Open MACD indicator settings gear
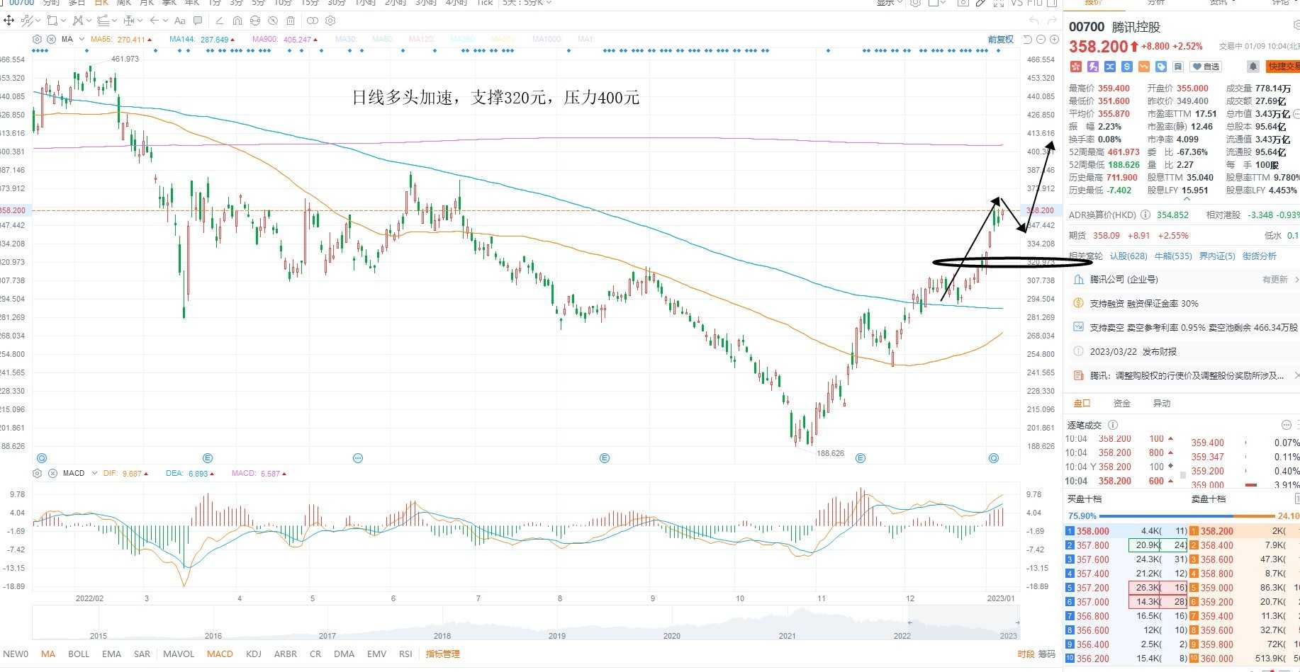Viewport: 1300px width, 672px height. click(x=38, y=473)
